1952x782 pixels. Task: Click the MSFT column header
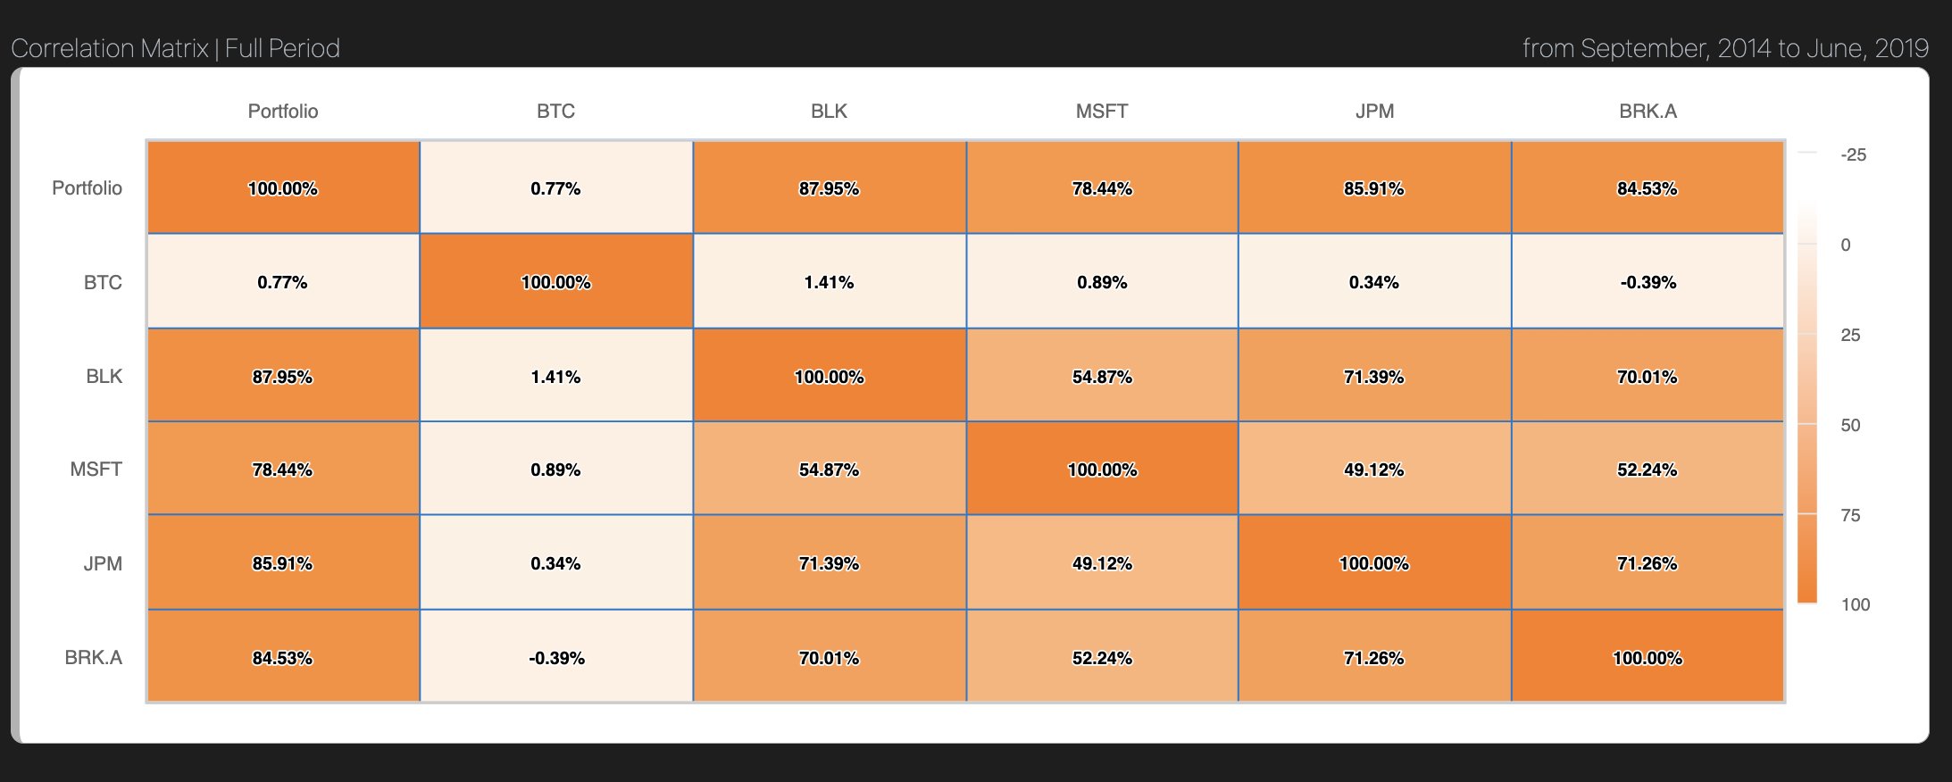[x=1101, y=112]
